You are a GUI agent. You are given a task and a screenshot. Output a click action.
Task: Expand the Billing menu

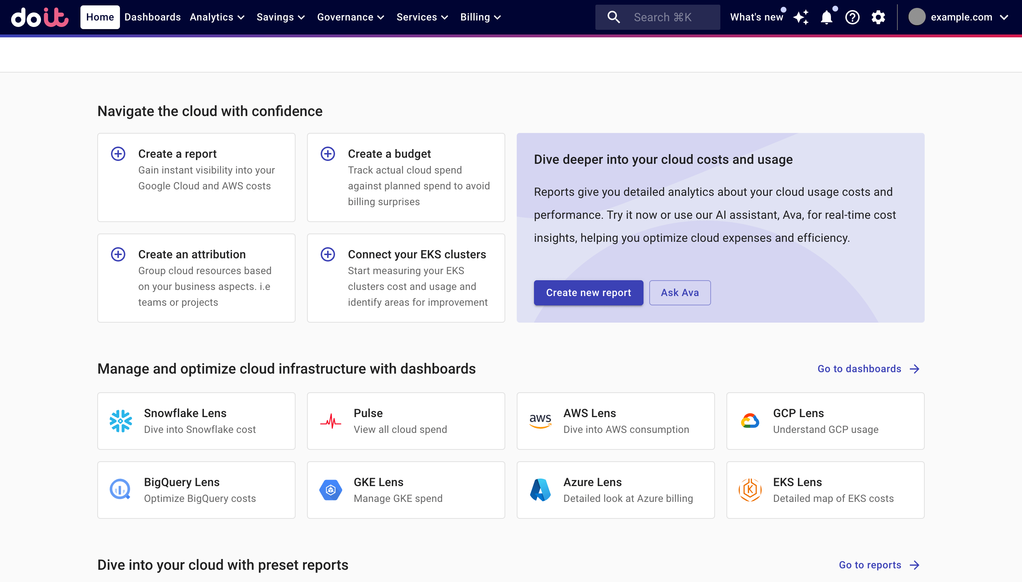(x=480, y=17)
